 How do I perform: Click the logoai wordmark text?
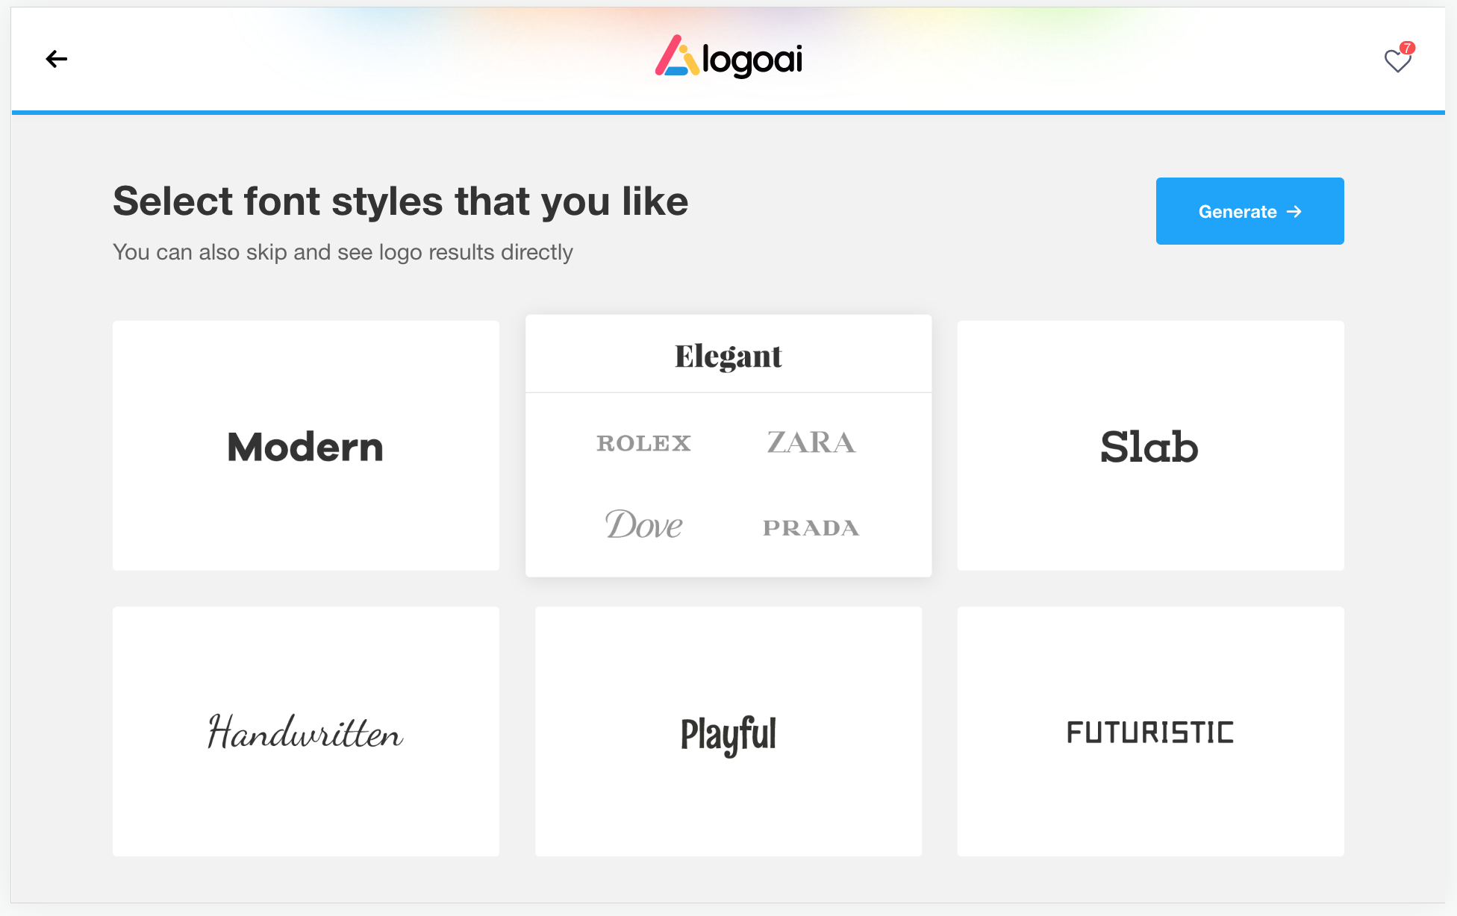point(752,60)
